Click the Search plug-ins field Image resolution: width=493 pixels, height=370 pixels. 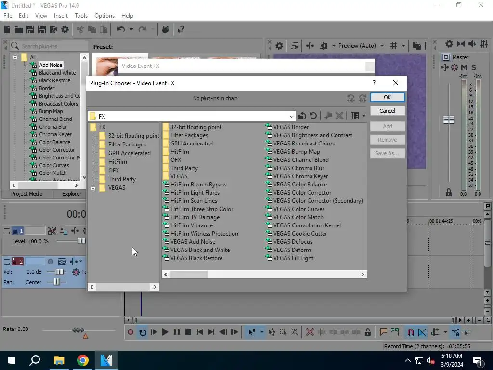tap(49, 46)
